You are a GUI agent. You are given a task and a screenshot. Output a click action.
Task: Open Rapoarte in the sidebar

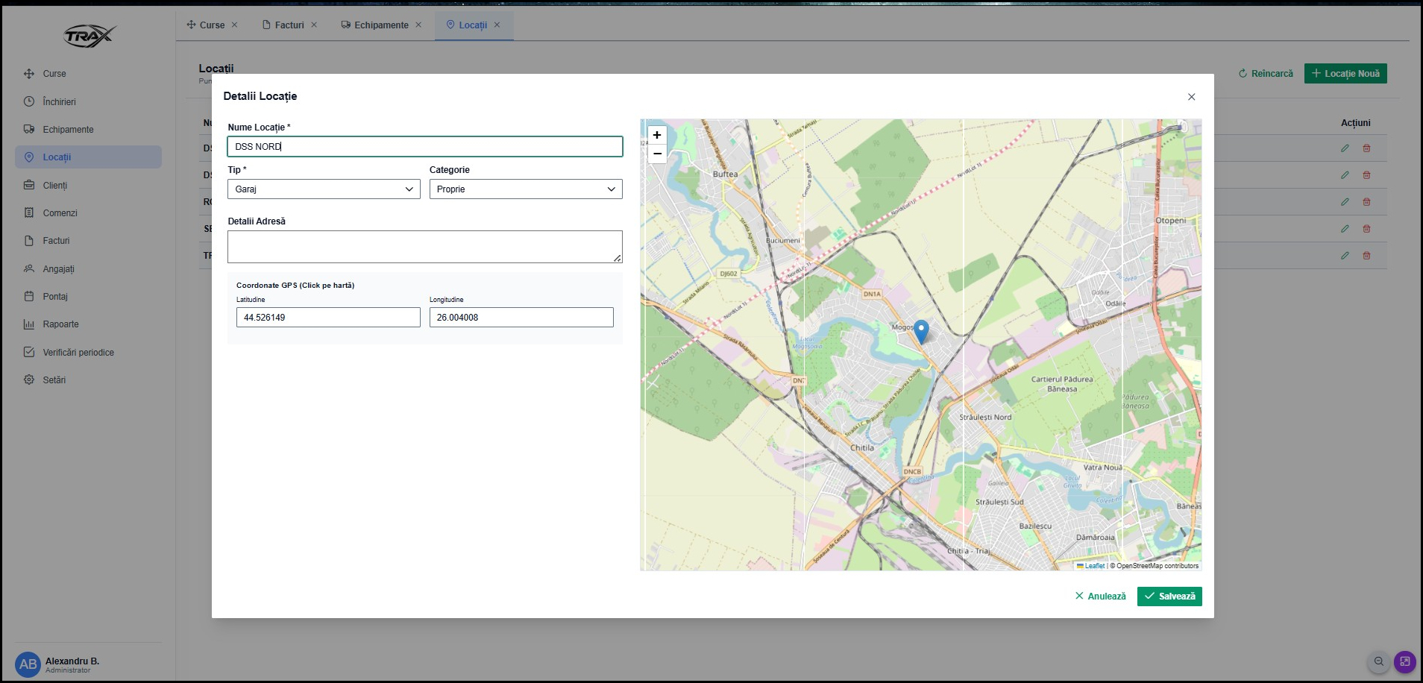60,324
